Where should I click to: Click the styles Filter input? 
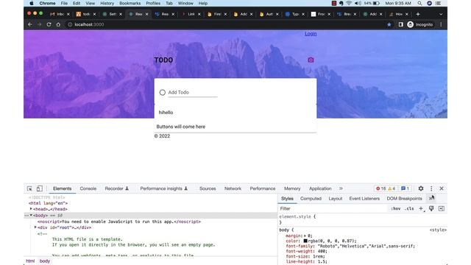tap(332, 208)
